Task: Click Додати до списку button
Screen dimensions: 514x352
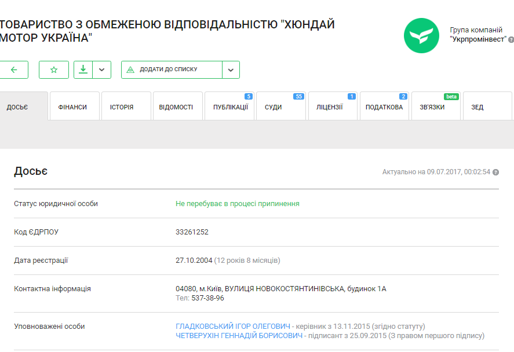Action: [171, 69]
